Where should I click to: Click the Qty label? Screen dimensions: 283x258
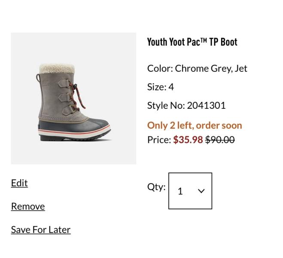coord(156,187)
